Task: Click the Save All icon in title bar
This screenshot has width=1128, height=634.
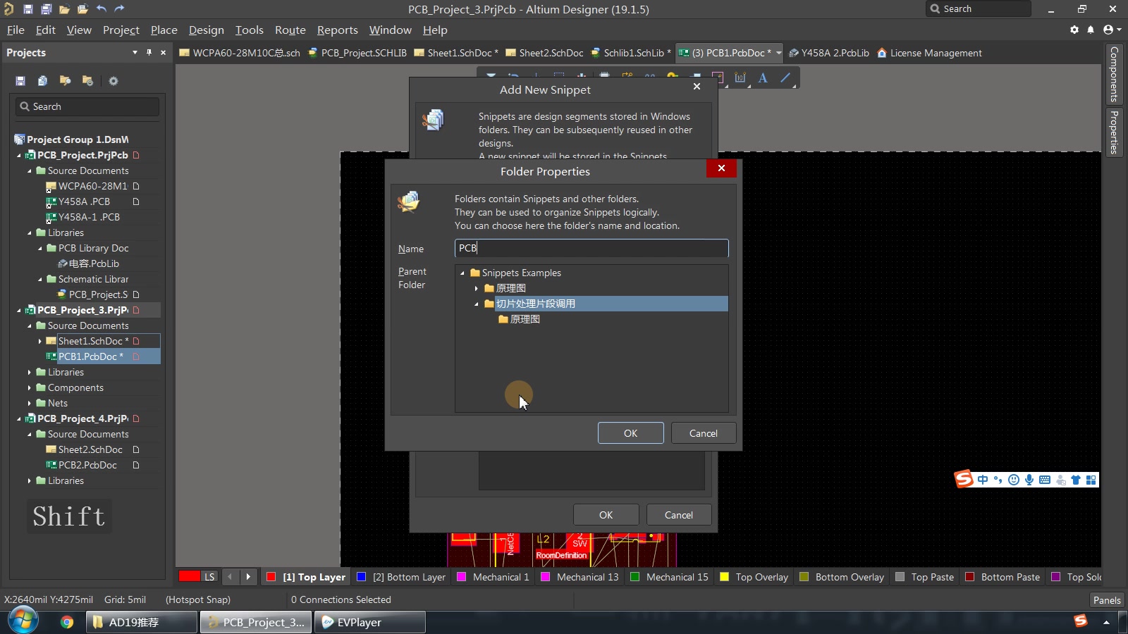Action: [46, 9]
